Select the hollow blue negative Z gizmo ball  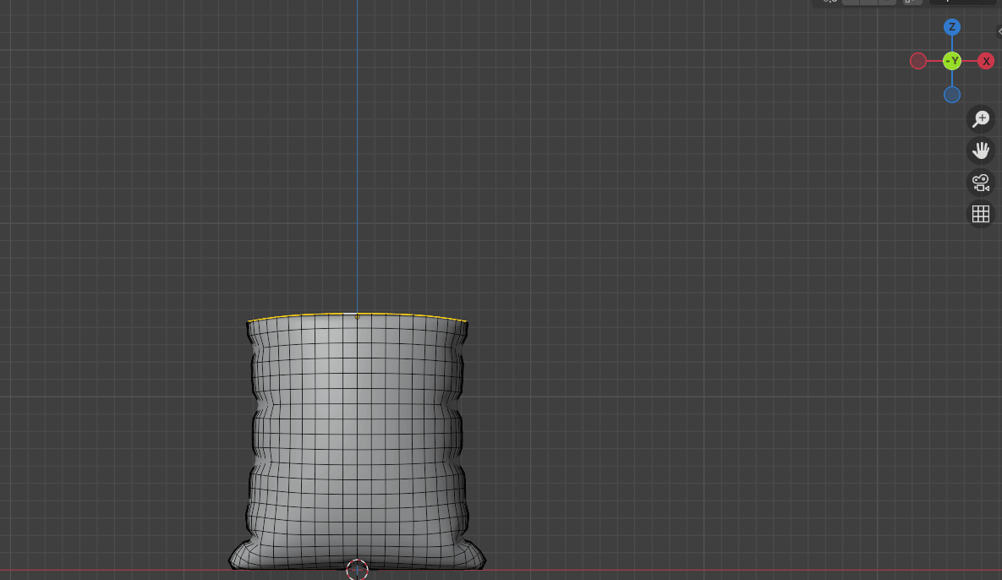[952, 95]
